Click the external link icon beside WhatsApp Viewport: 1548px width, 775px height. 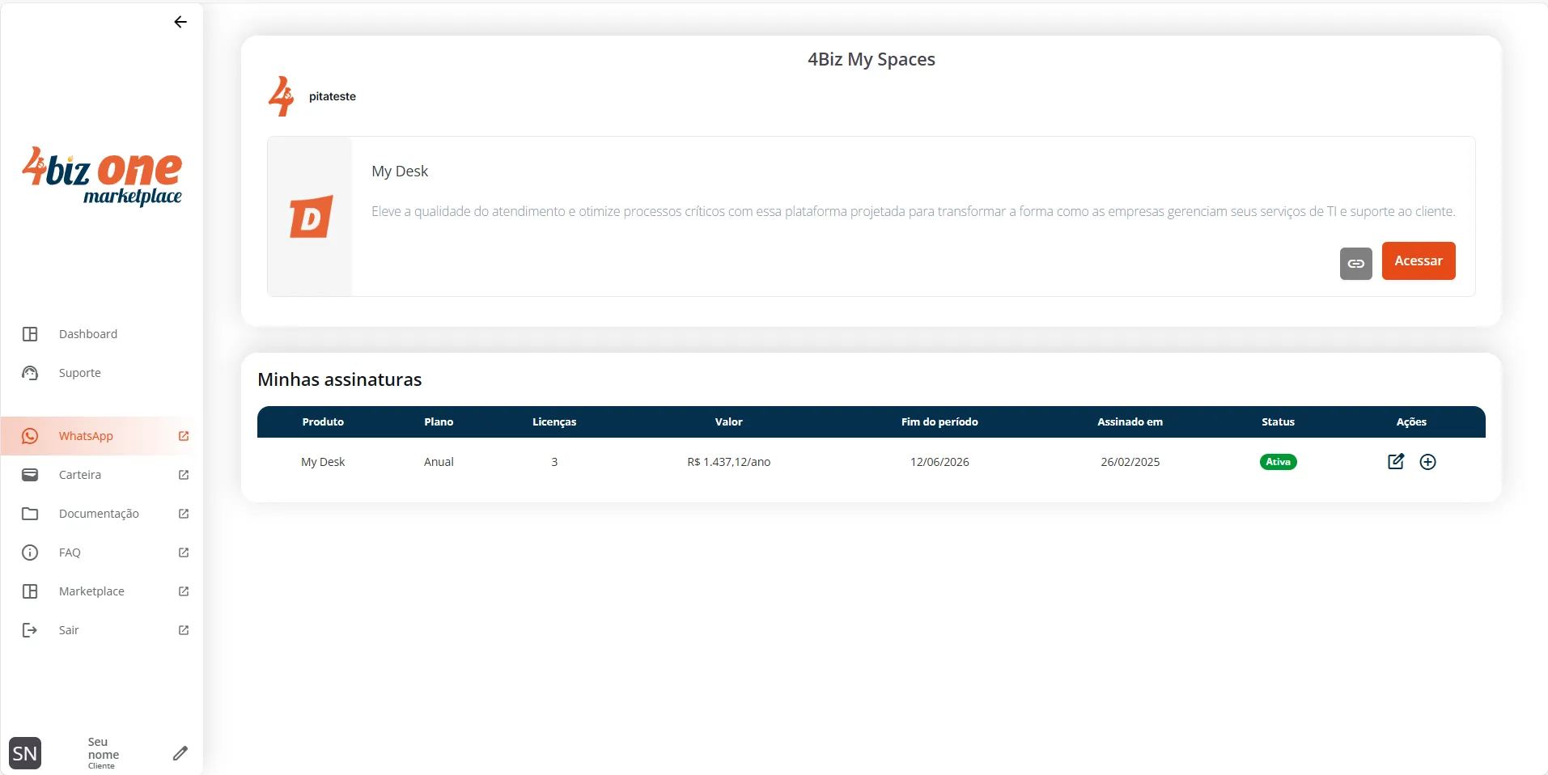[184, 436]
